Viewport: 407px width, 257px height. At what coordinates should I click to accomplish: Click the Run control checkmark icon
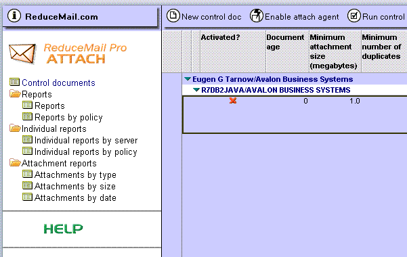(354, 16)
